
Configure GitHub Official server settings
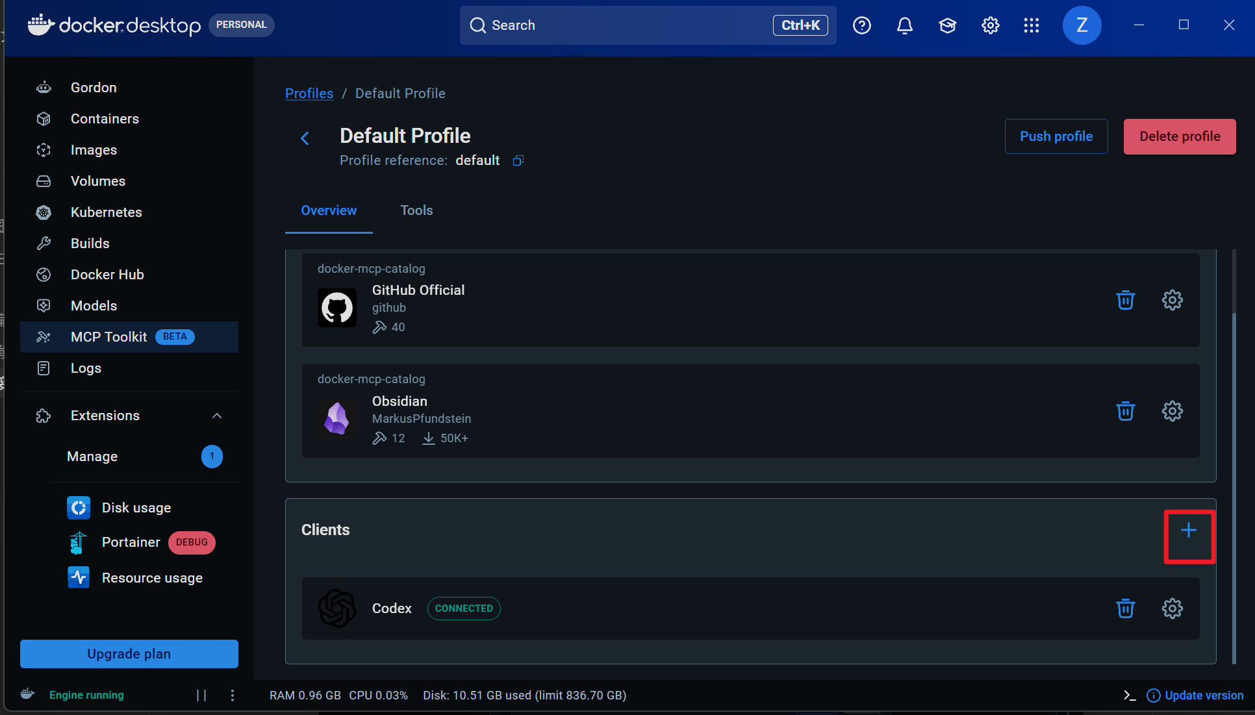tap(1173, 300)
